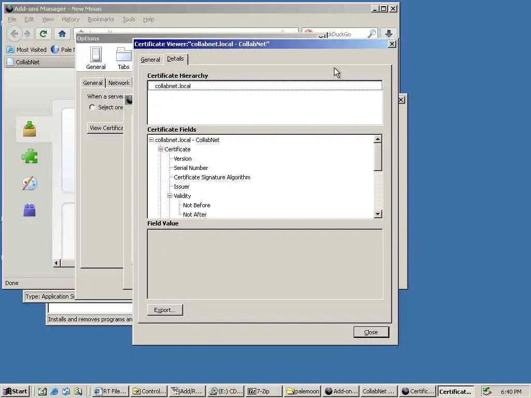The image size is (531, 398).
Task: Open the Help menu in New Moon
Action: pyautogui.click(x=149, y=19)
